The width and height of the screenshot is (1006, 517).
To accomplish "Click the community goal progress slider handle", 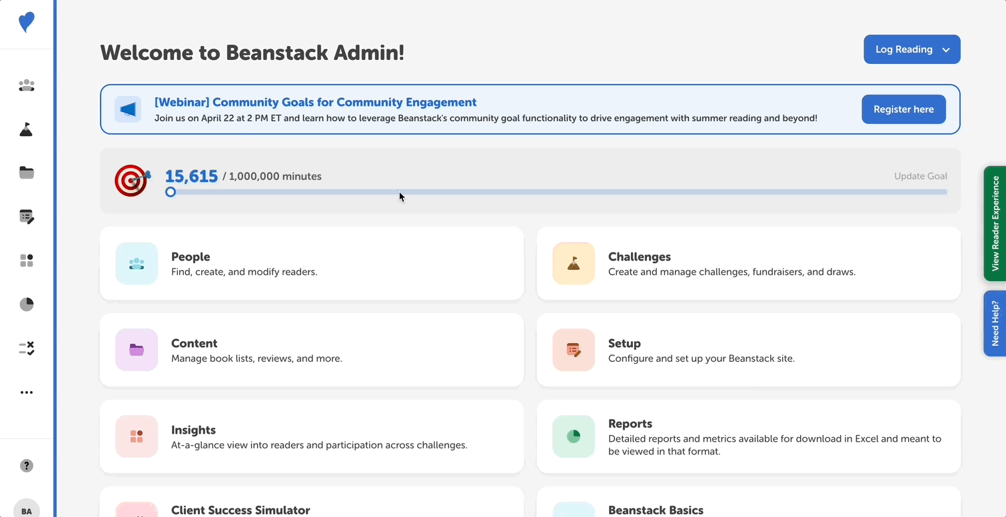I will click(x=171, y=192).
